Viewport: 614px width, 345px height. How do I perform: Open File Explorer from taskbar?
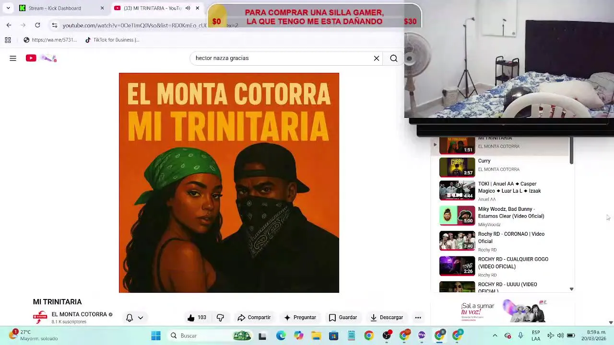click(316, 336)
